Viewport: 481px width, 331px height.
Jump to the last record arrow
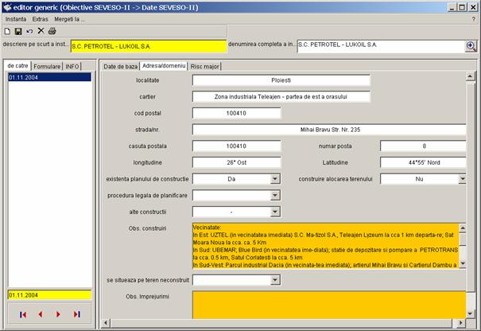(x=76, y=314)
